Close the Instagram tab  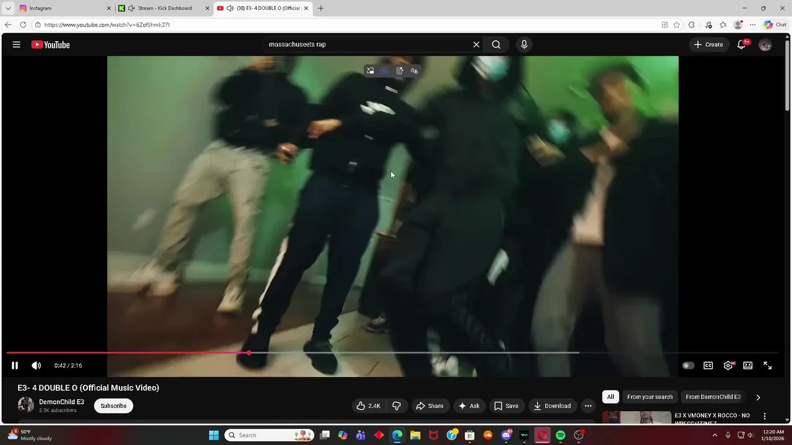point(109,8)
